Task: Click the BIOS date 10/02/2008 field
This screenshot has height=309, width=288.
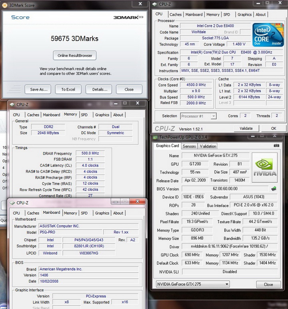Action: pos(89,281)
